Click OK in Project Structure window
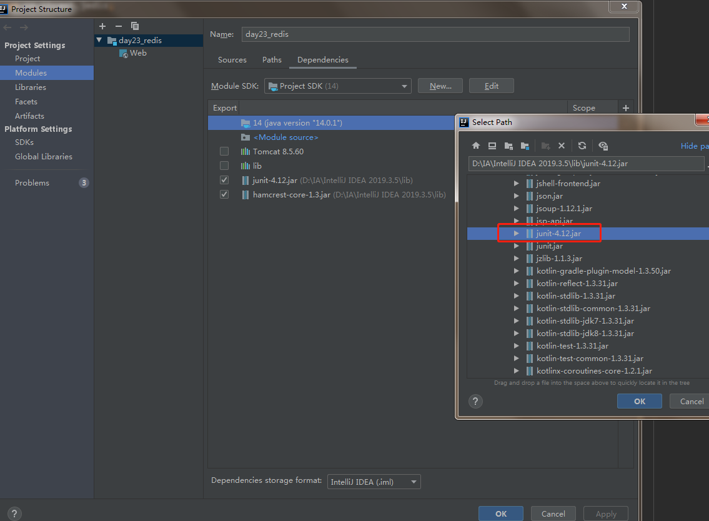709x521 pixels. coord(501,514)
